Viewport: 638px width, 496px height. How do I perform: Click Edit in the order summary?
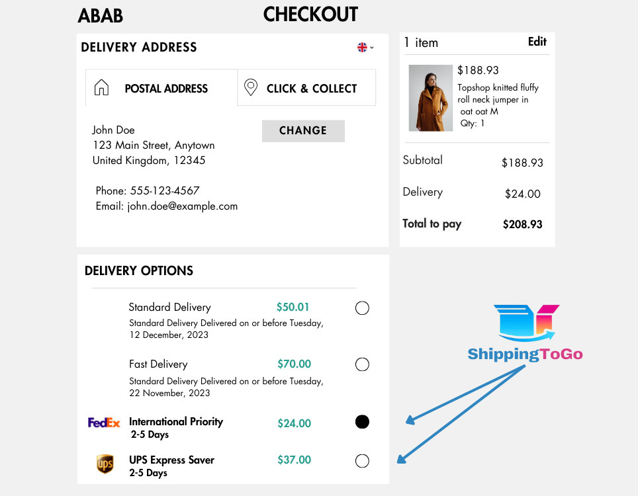537,42
